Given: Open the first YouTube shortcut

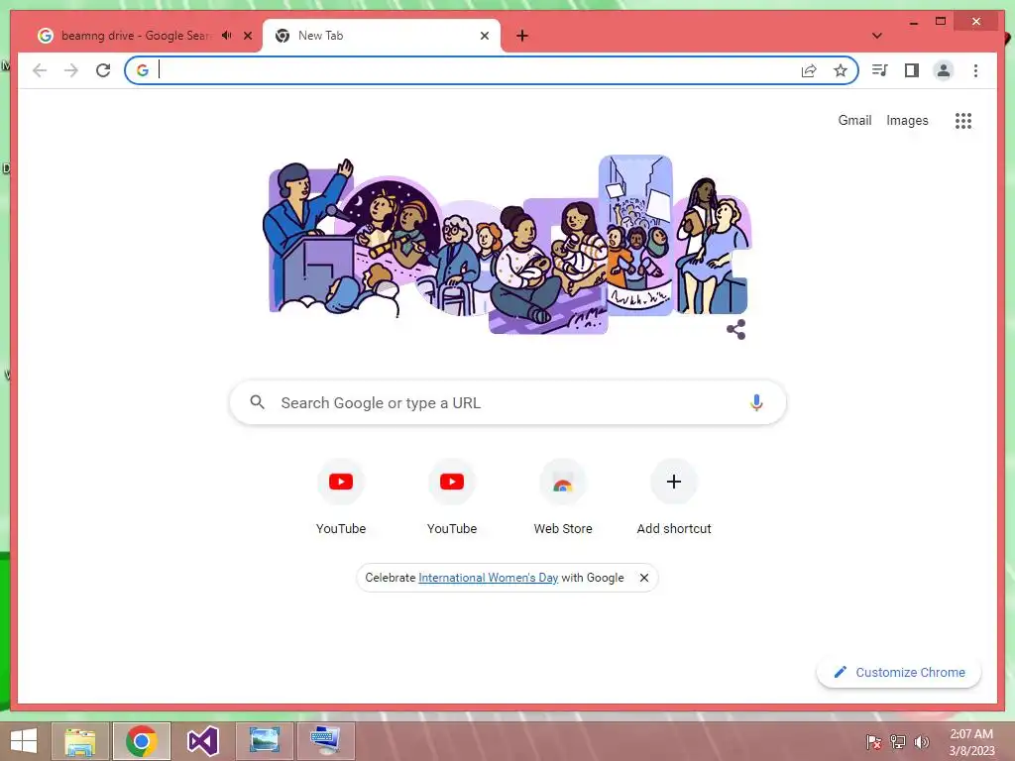Looking at the screenshot, I should click(341, 497).
